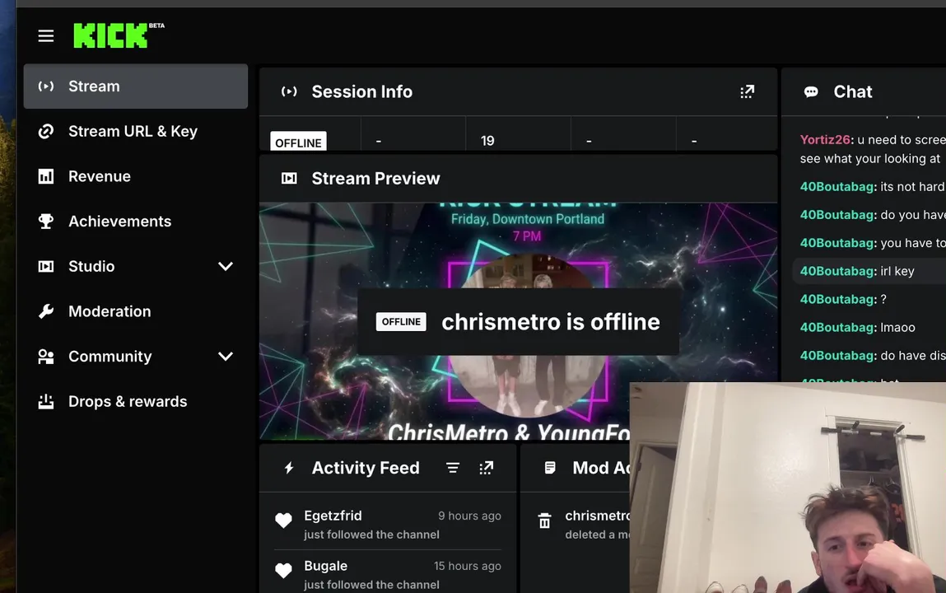Click the Session Info broadcast icon
Viewport: 946px width, 593px height.
(x=289, y=91)
